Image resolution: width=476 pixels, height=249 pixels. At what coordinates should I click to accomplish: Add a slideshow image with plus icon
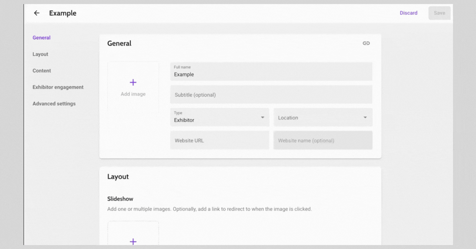133,241
